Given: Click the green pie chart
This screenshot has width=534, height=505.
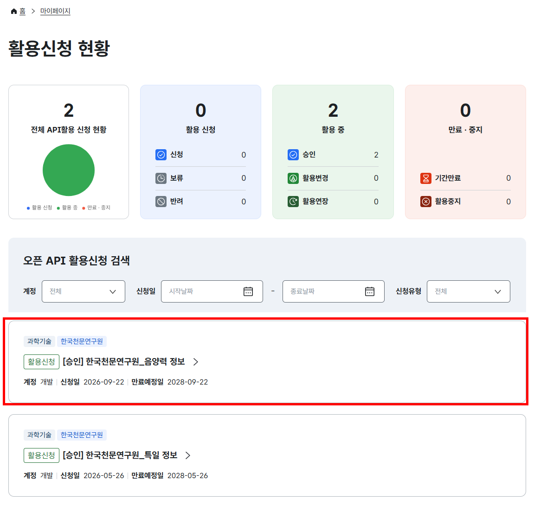Looking at the screenshot, I should [x=69, y=170].
